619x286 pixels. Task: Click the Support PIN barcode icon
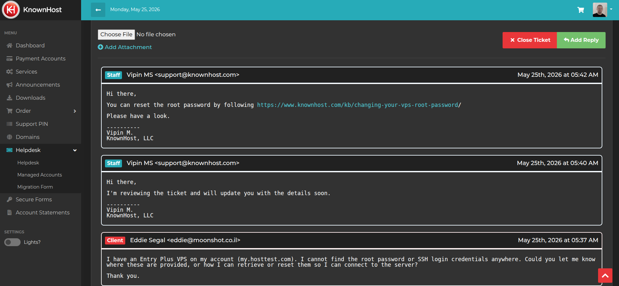(x=9, y=124)
